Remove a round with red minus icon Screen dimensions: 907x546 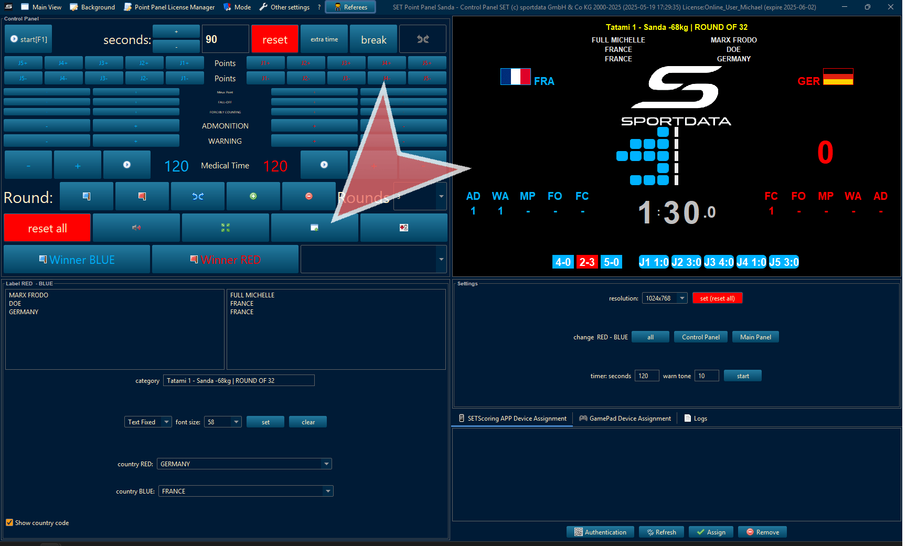click(309, 196)
